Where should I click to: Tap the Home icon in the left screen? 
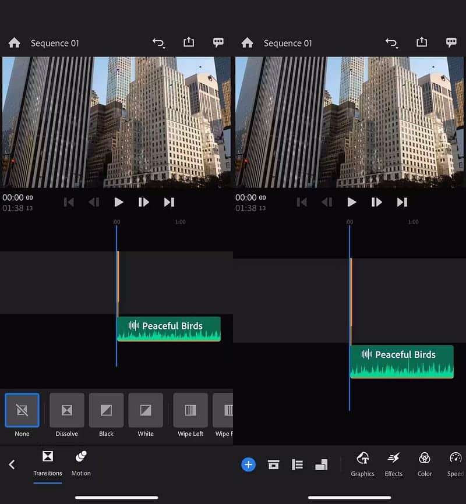pos(14,42)
